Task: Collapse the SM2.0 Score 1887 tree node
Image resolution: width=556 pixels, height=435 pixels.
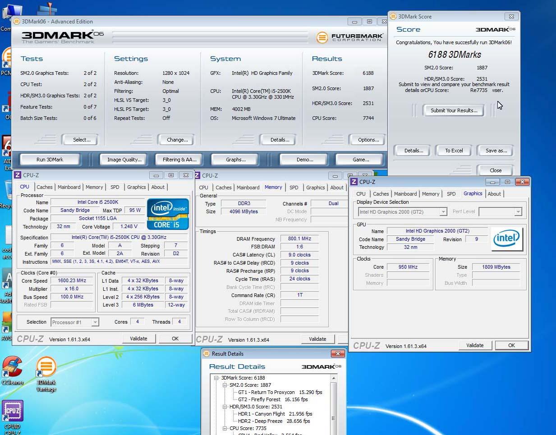Action: pos(225,385)
